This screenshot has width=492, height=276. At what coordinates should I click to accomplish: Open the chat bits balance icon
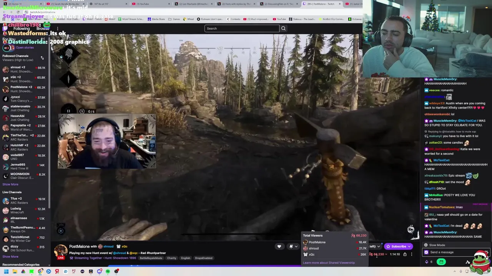427,262
